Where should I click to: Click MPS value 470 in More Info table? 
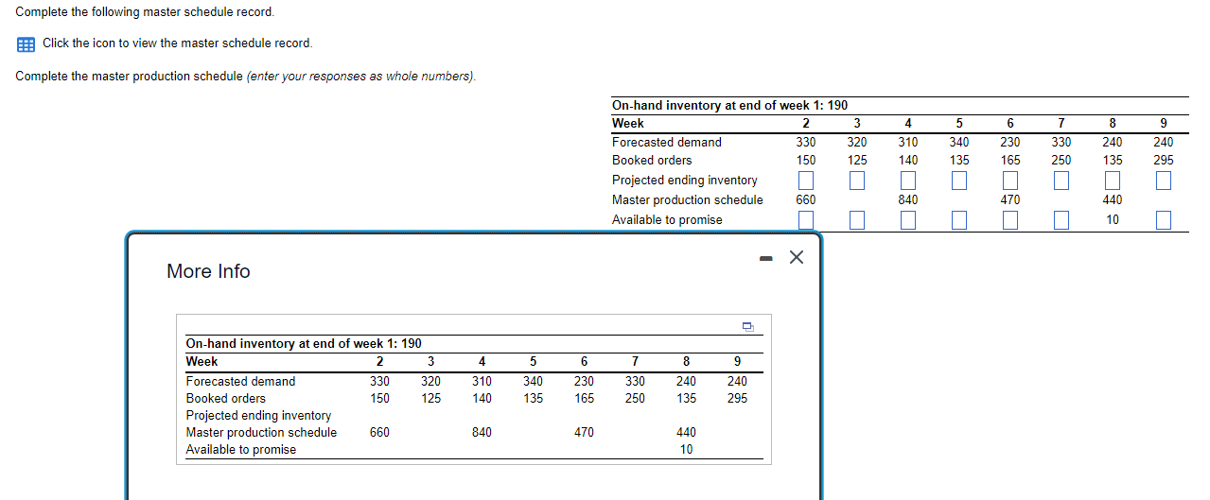(584, 433)
